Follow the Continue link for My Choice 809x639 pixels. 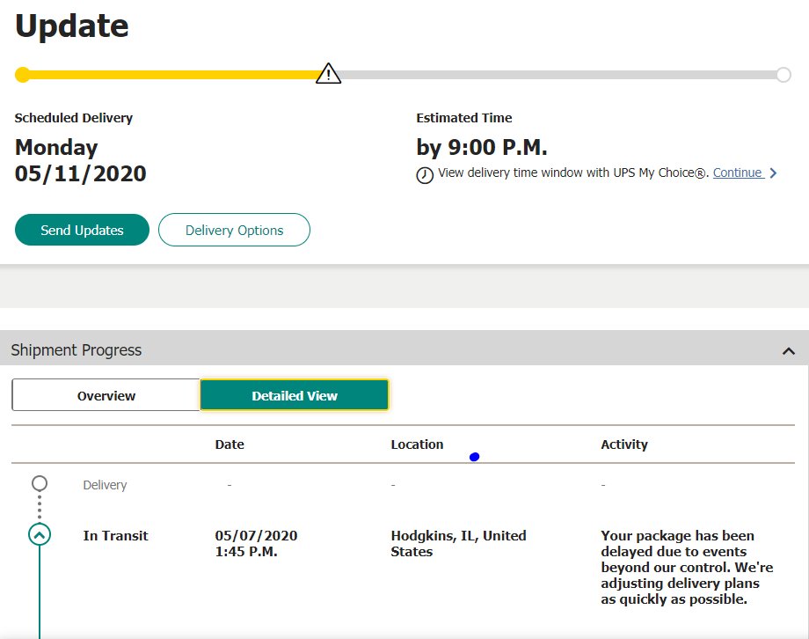[737, 173]
